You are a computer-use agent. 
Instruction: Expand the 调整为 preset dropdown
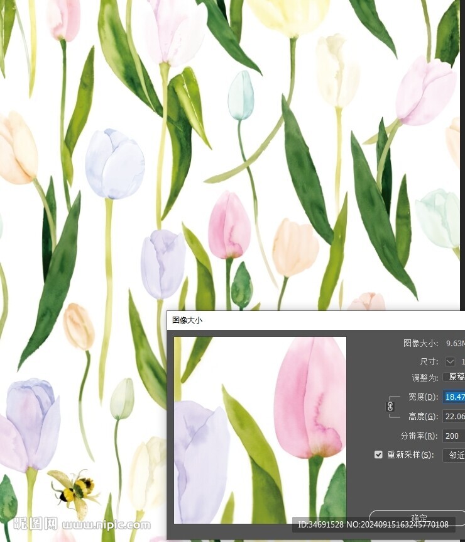pos(454,377)
